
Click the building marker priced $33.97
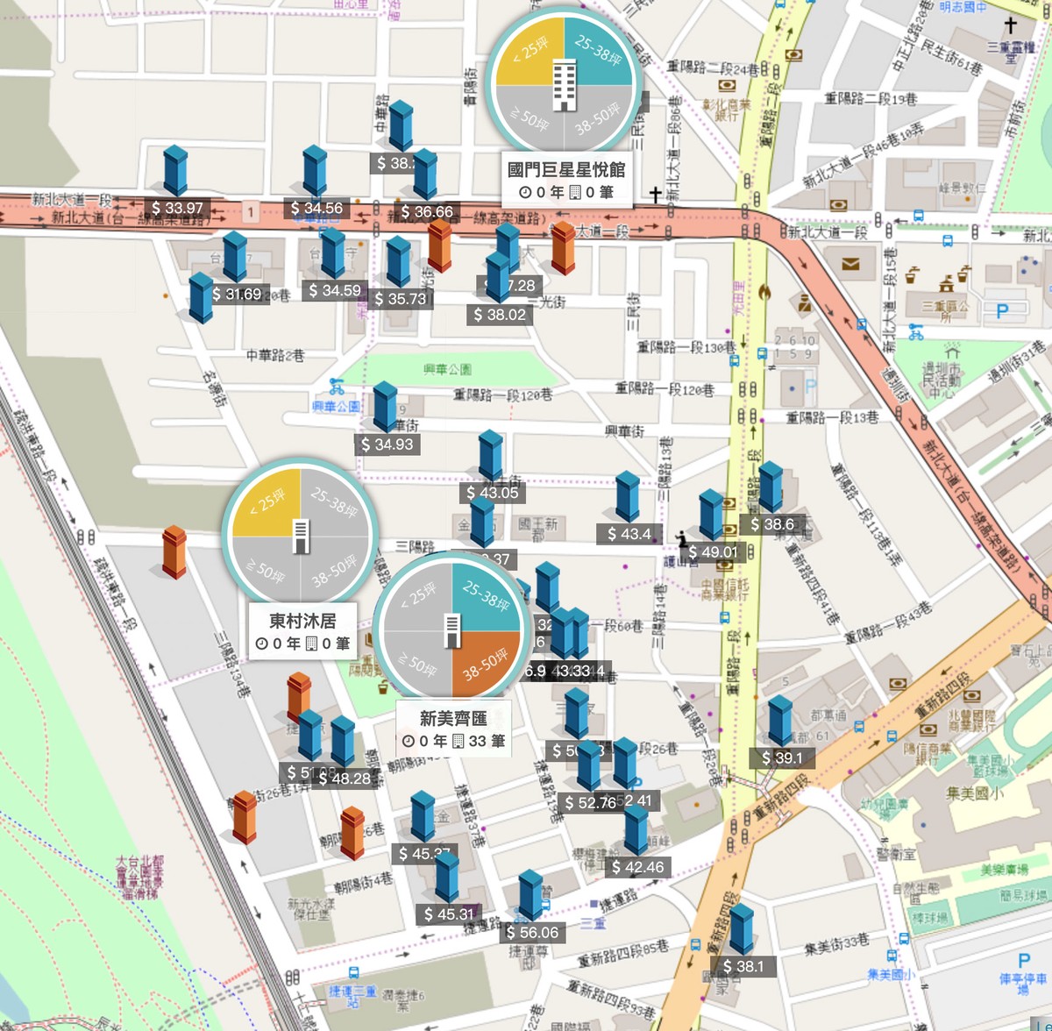[175, 170]
